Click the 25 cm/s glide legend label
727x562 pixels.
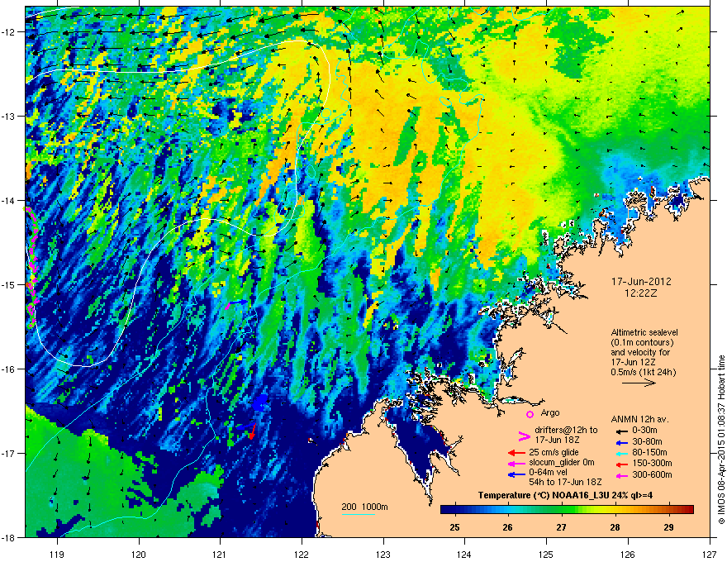[554, 452]
